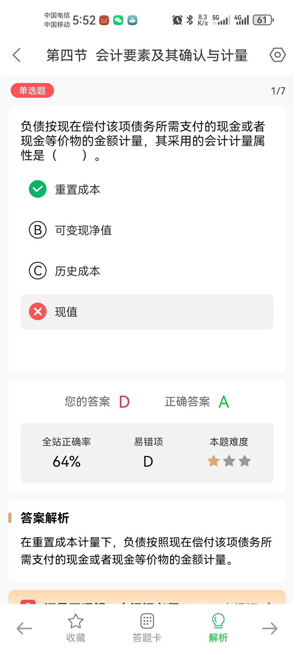Tap the 答案解析 section heading
The image size is (294, 653).
45,518
